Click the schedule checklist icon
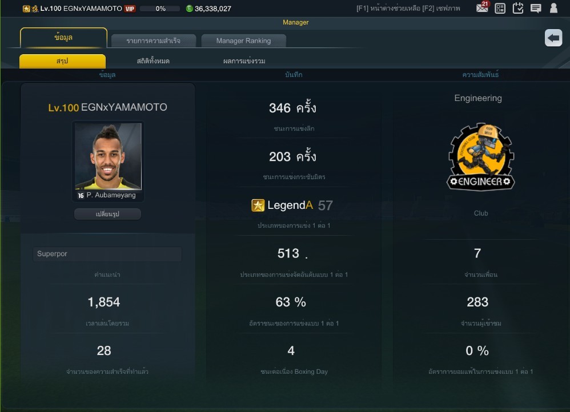This screenshot has height=412, width=570. pos(518,8)
